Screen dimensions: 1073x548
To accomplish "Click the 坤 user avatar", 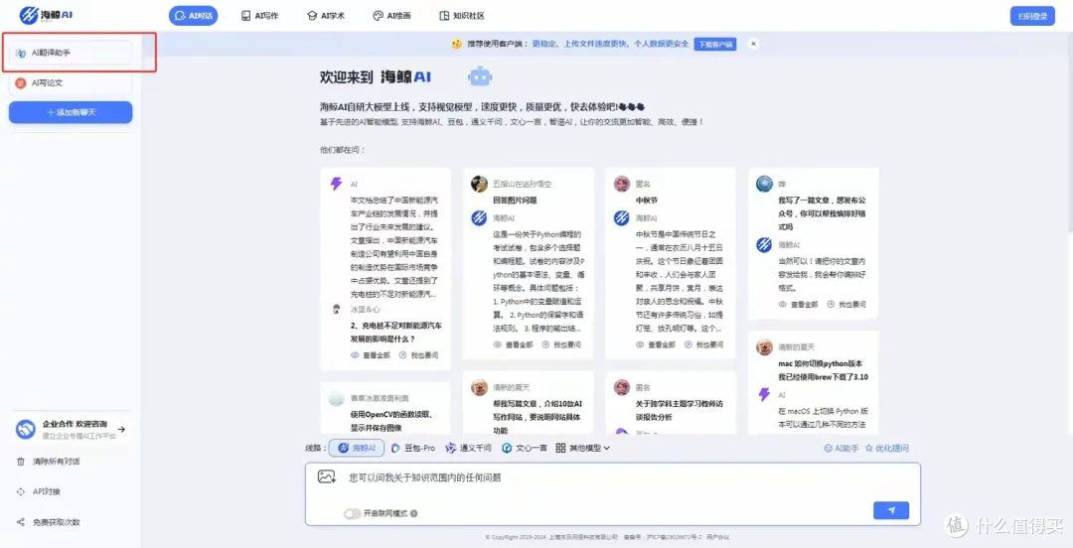I will point(764,184).
